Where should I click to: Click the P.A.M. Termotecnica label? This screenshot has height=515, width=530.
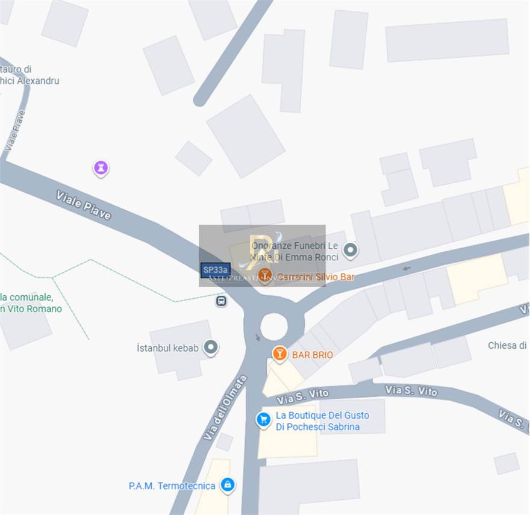coord(172,486)
